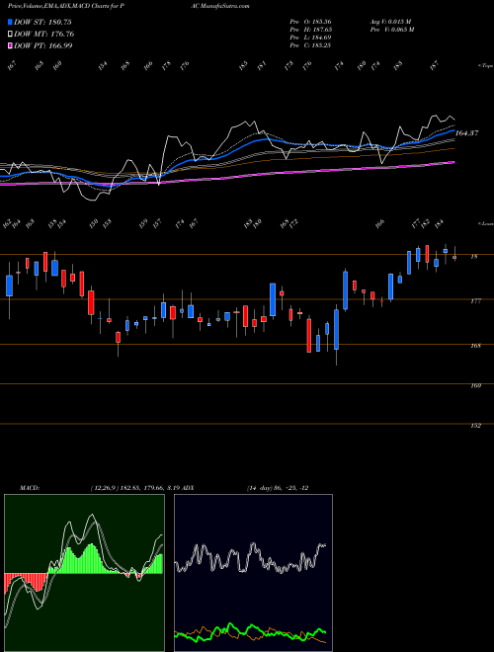Click the white DOW MT legend swatch

pyautogui.click(x=10, y=35)
